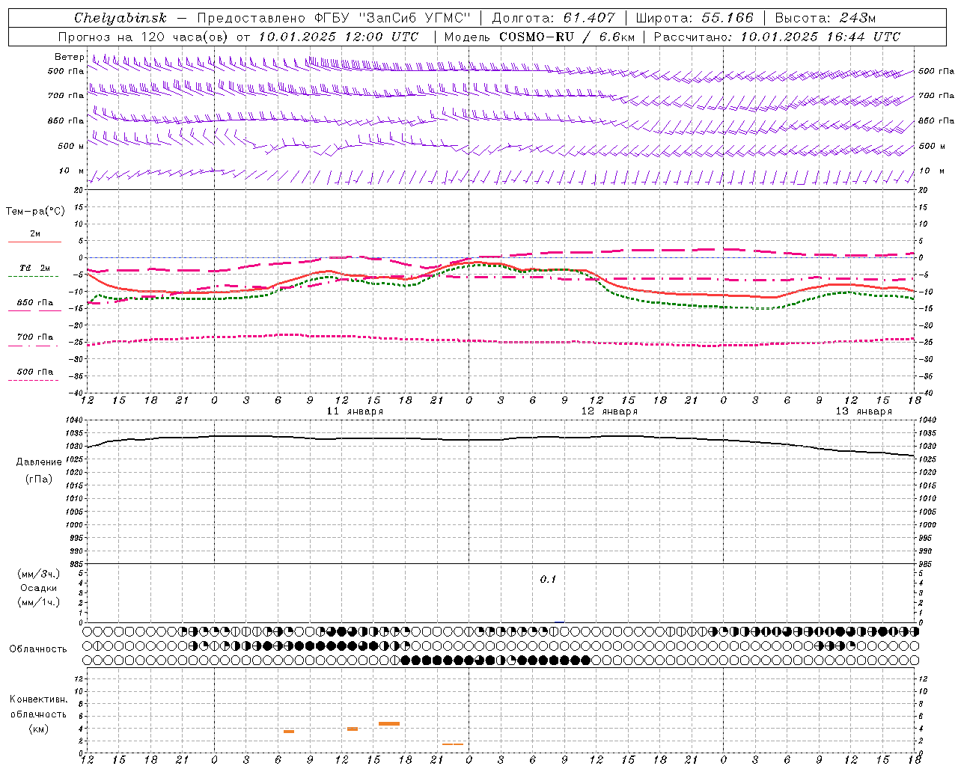Click the '500 м' wind level label on left
Image resolution: width=958 pixels, height=766 pixels.
71,146
